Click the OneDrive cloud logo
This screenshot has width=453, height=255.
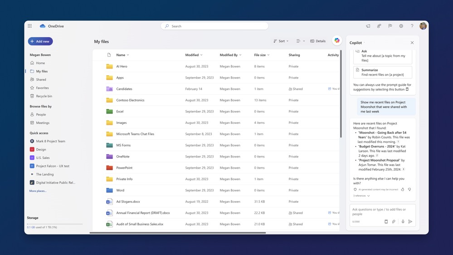[x=43, y=26]
